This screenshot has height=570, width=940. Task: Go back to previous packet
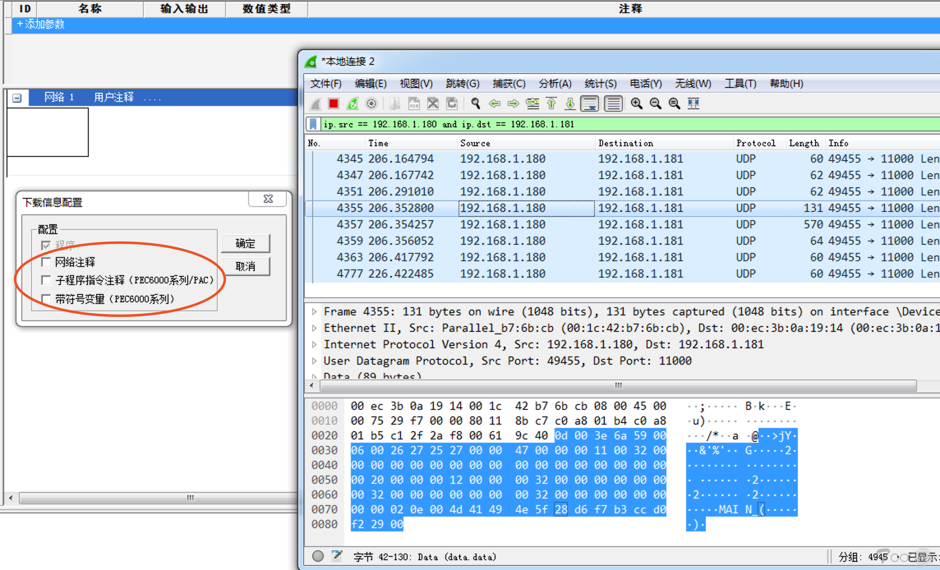(x=495, y=104)
